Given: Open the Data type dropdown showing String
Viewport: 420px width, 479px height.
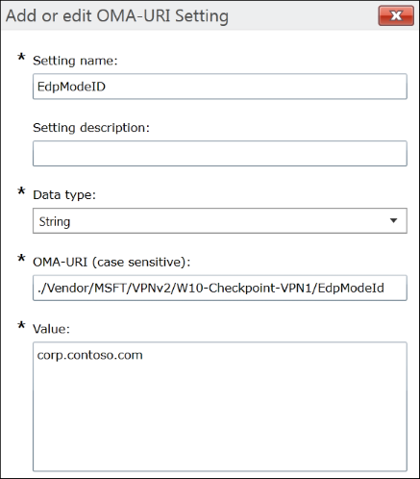Looking at the screenshot, I should tap(220, 221).
